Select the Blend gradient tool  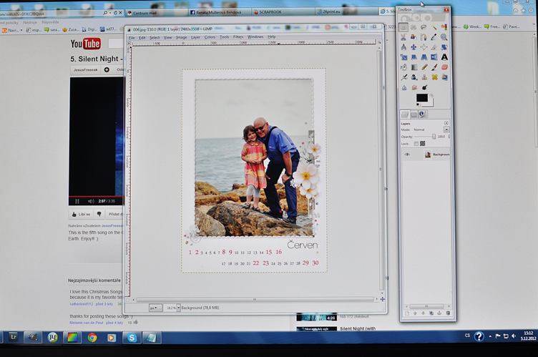[x=414, y=67]
